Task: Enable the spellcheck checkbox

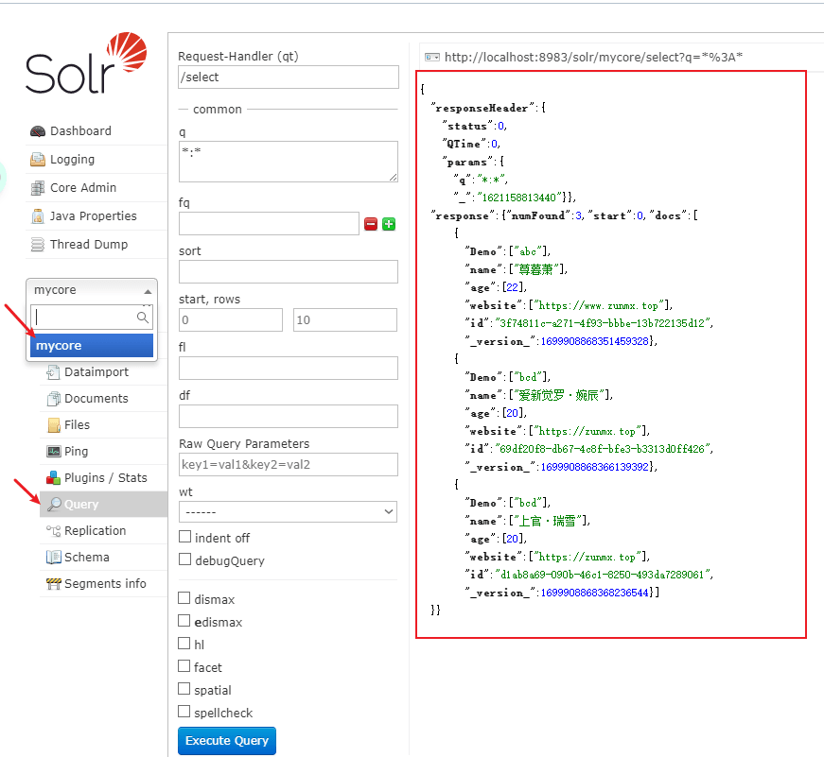Action: (184, 712)
